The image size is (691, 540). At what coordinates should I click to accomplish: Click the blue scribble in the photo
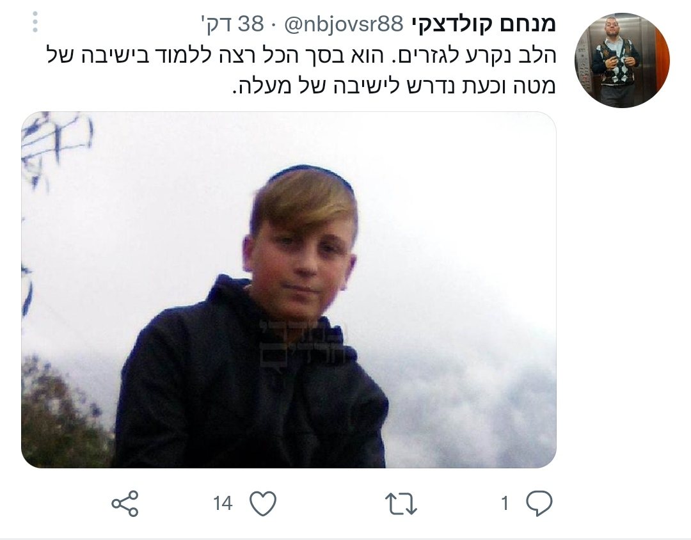[x=55, y=145]
